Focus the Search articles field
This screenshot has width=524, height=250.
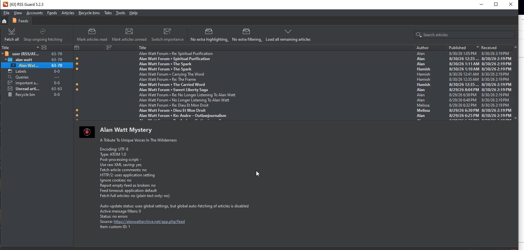pos(464,35)
